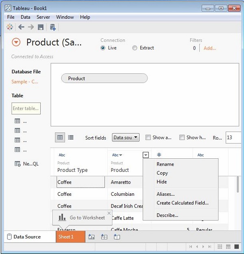The width and height of the screenshot is (244, 254).
Task: Change data type of Product column
Action: coord(117,155)
